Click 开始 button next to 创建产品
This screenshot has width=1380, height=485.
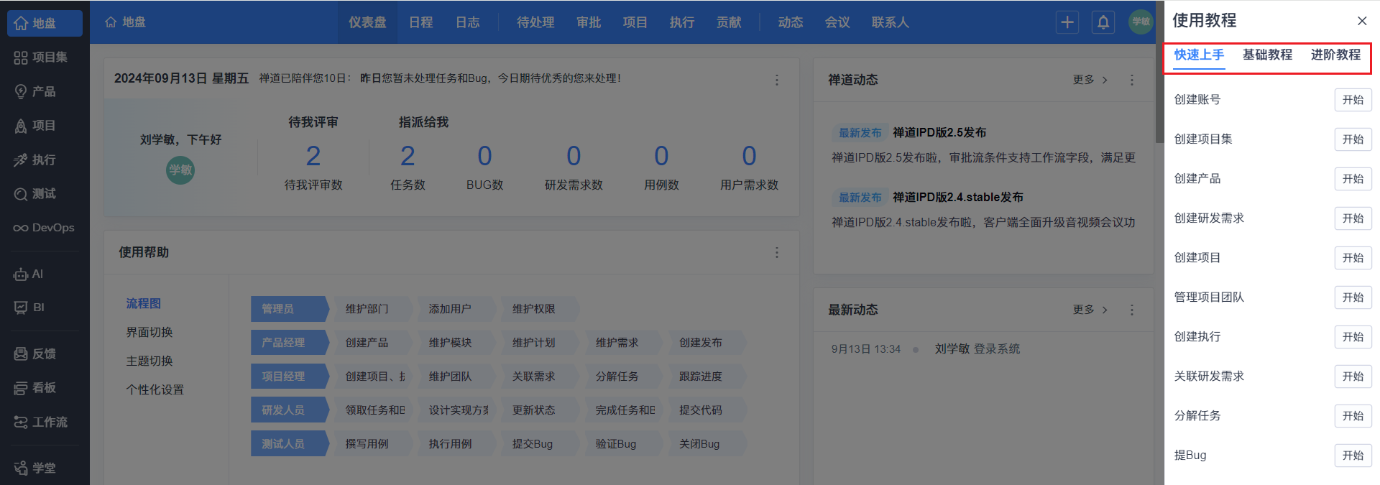tap(1352, 179)
